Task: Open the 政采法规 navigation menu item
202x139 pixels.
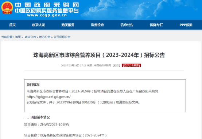Action: point(38,25)
